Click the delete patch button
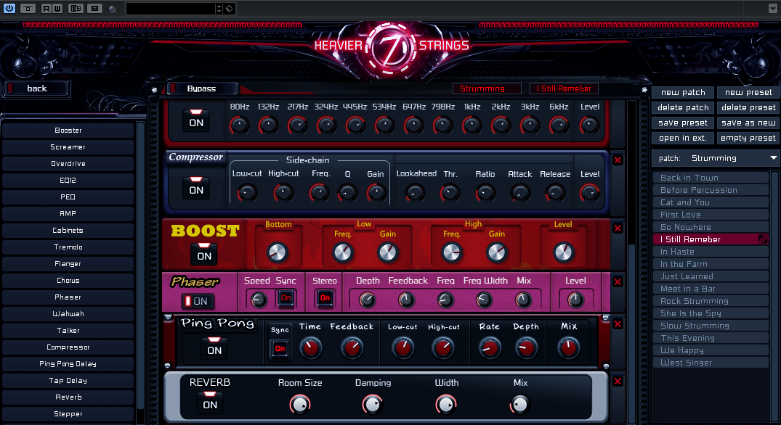The width and height of the screenshot is (781, 425). tap(683, 107)
